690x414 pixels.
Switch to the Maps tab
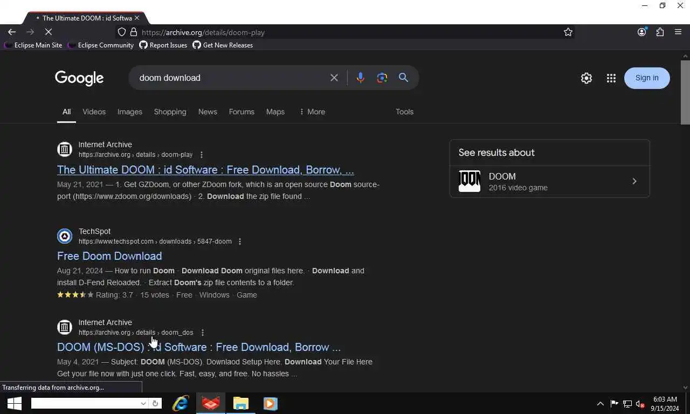(275, 112)
